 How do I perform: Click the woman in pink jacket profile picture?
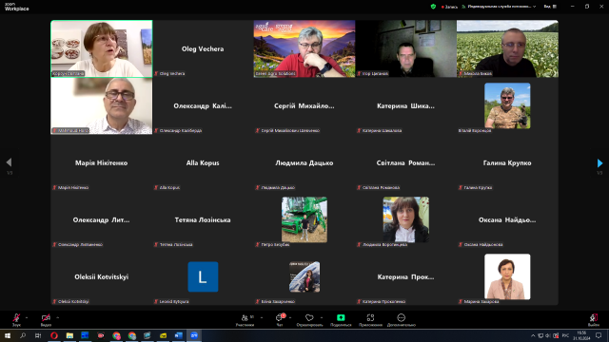507,276
